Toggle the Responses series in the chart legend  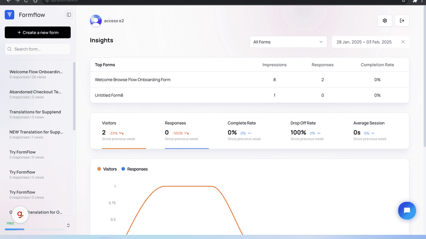click(x=135, y=169)
